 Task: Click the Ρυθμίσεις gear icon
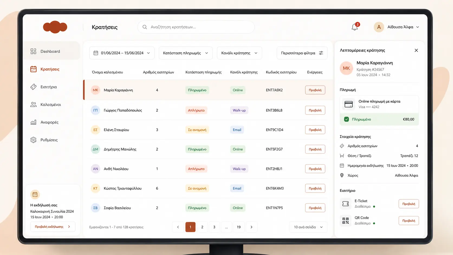(x=33, y=140)
